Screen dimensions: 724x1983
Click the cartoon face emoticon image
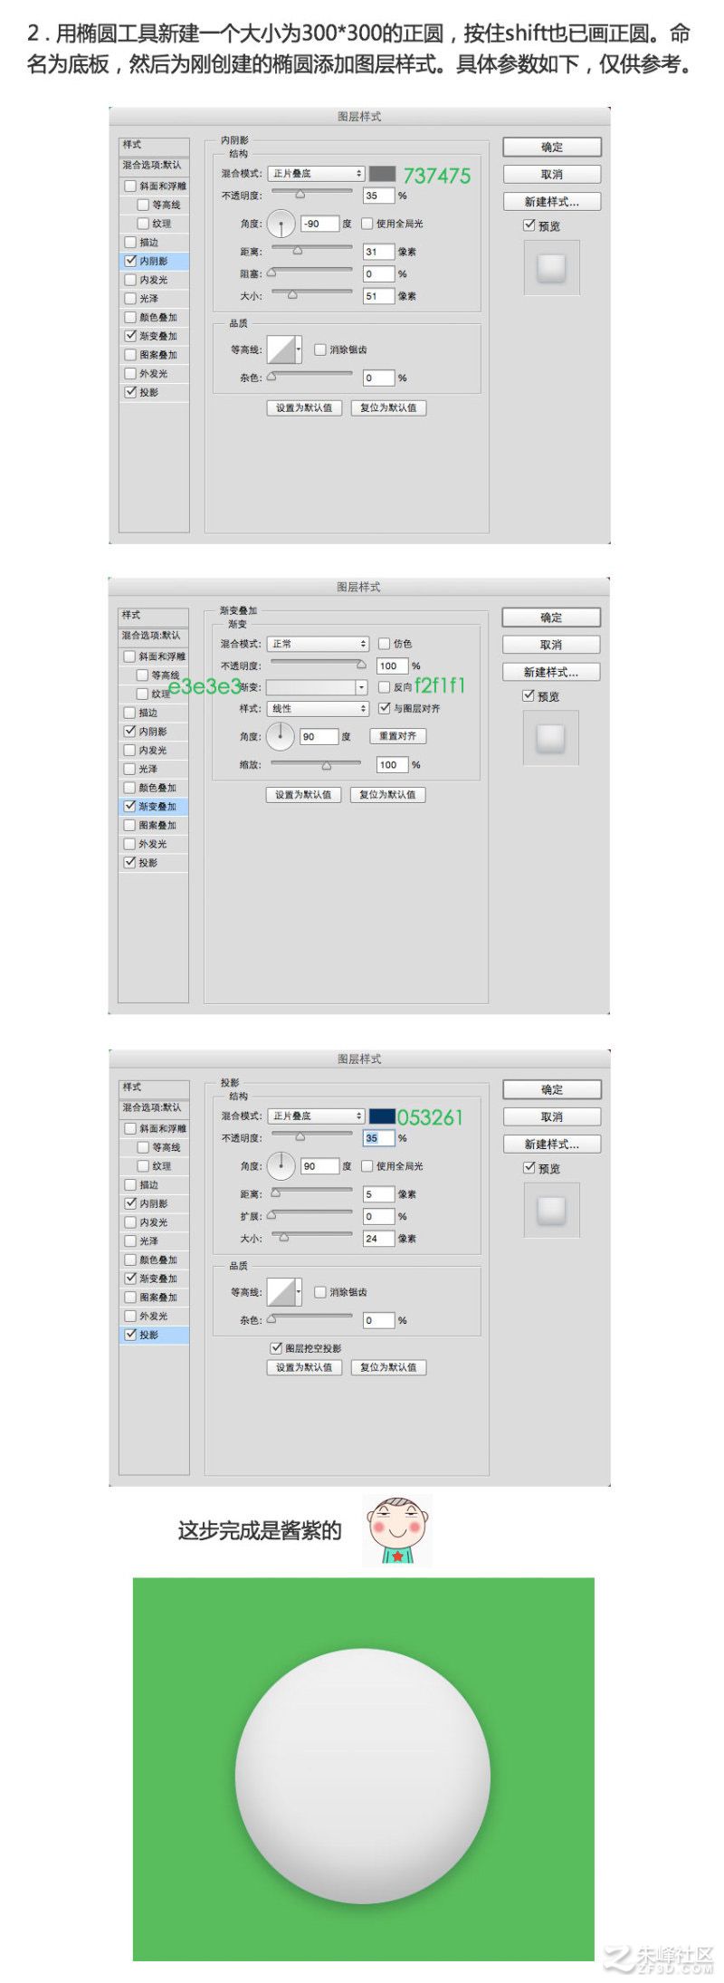click(x=397, y=1530)
